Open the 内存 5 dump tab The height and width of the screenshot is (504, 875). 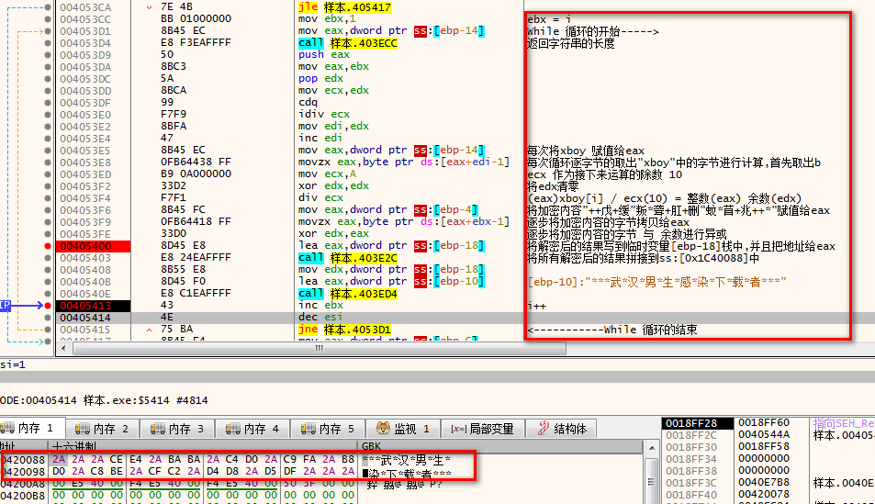tap(331, 428)
